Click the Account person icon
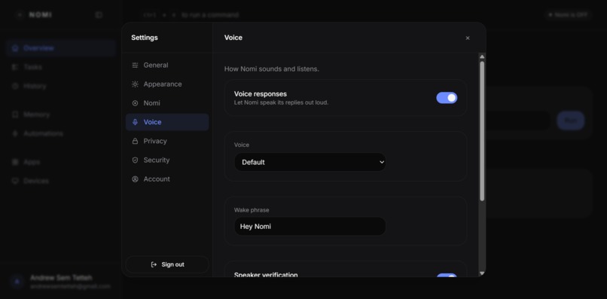Viewport: 607px width, 299px height. point(135,179)
